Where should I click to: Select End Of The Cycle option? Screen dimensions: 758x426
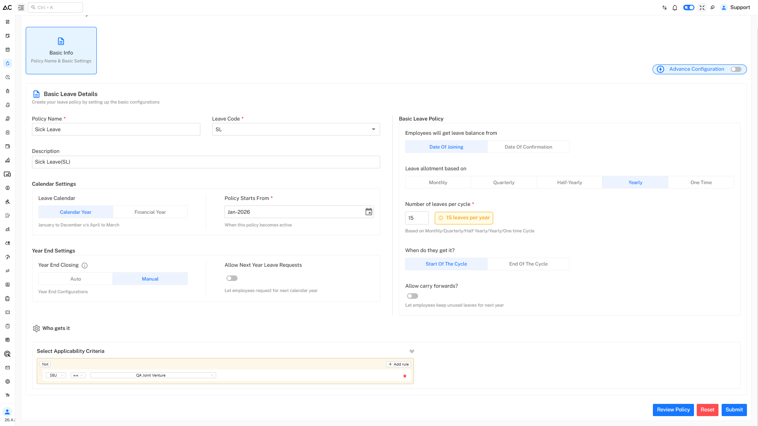[528, 264]
